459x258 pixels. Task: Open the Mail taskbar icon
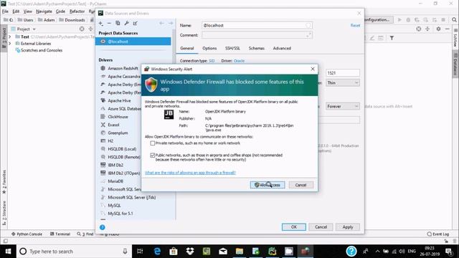click(223, 252)
